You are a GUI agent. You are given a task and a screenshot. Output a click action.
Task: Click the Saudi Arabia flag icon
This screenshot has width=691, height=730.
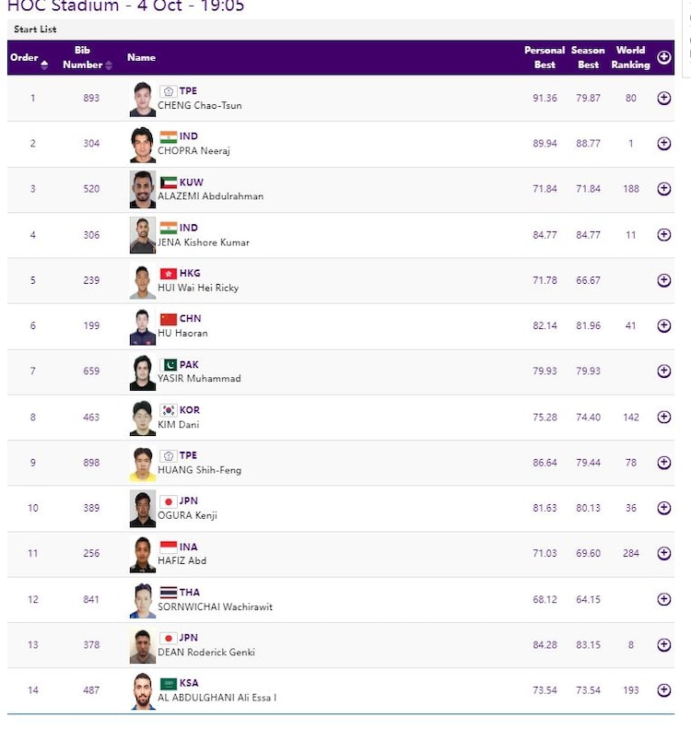point(168,684)
